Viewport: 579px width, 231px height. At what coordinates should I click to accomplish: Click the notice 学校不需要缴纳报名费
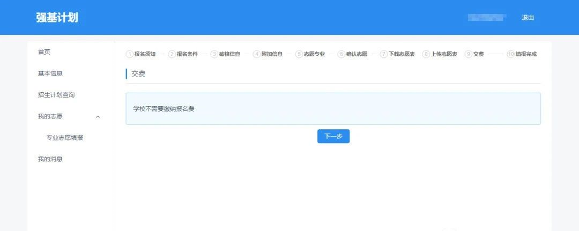click(x=164, y=109)
